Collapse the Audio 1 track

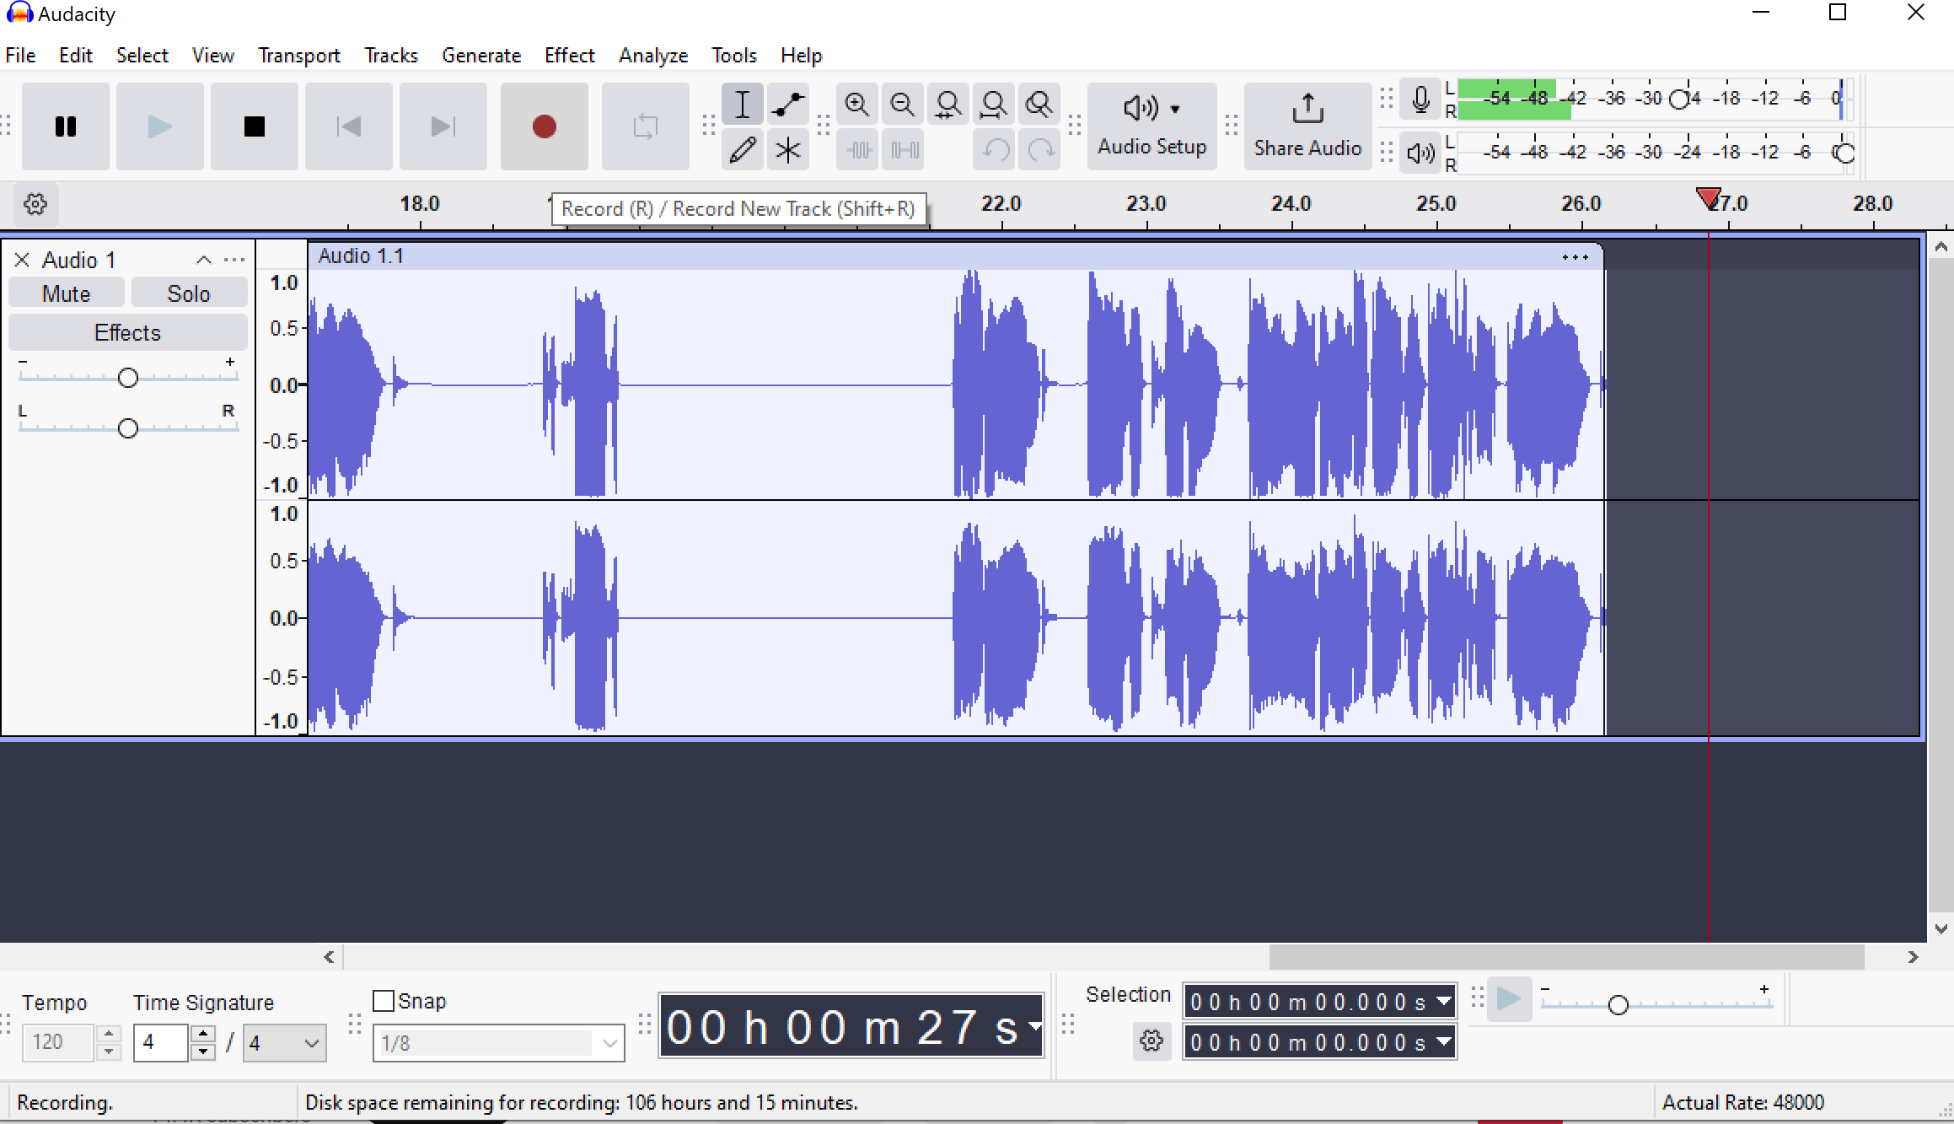(203, 260)
